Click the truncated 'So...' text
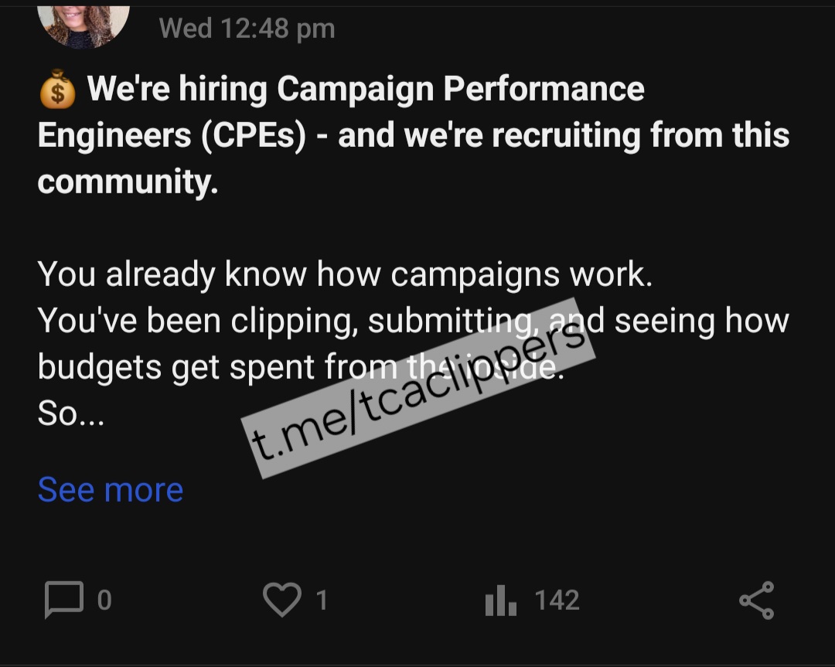 click(70, 414)
